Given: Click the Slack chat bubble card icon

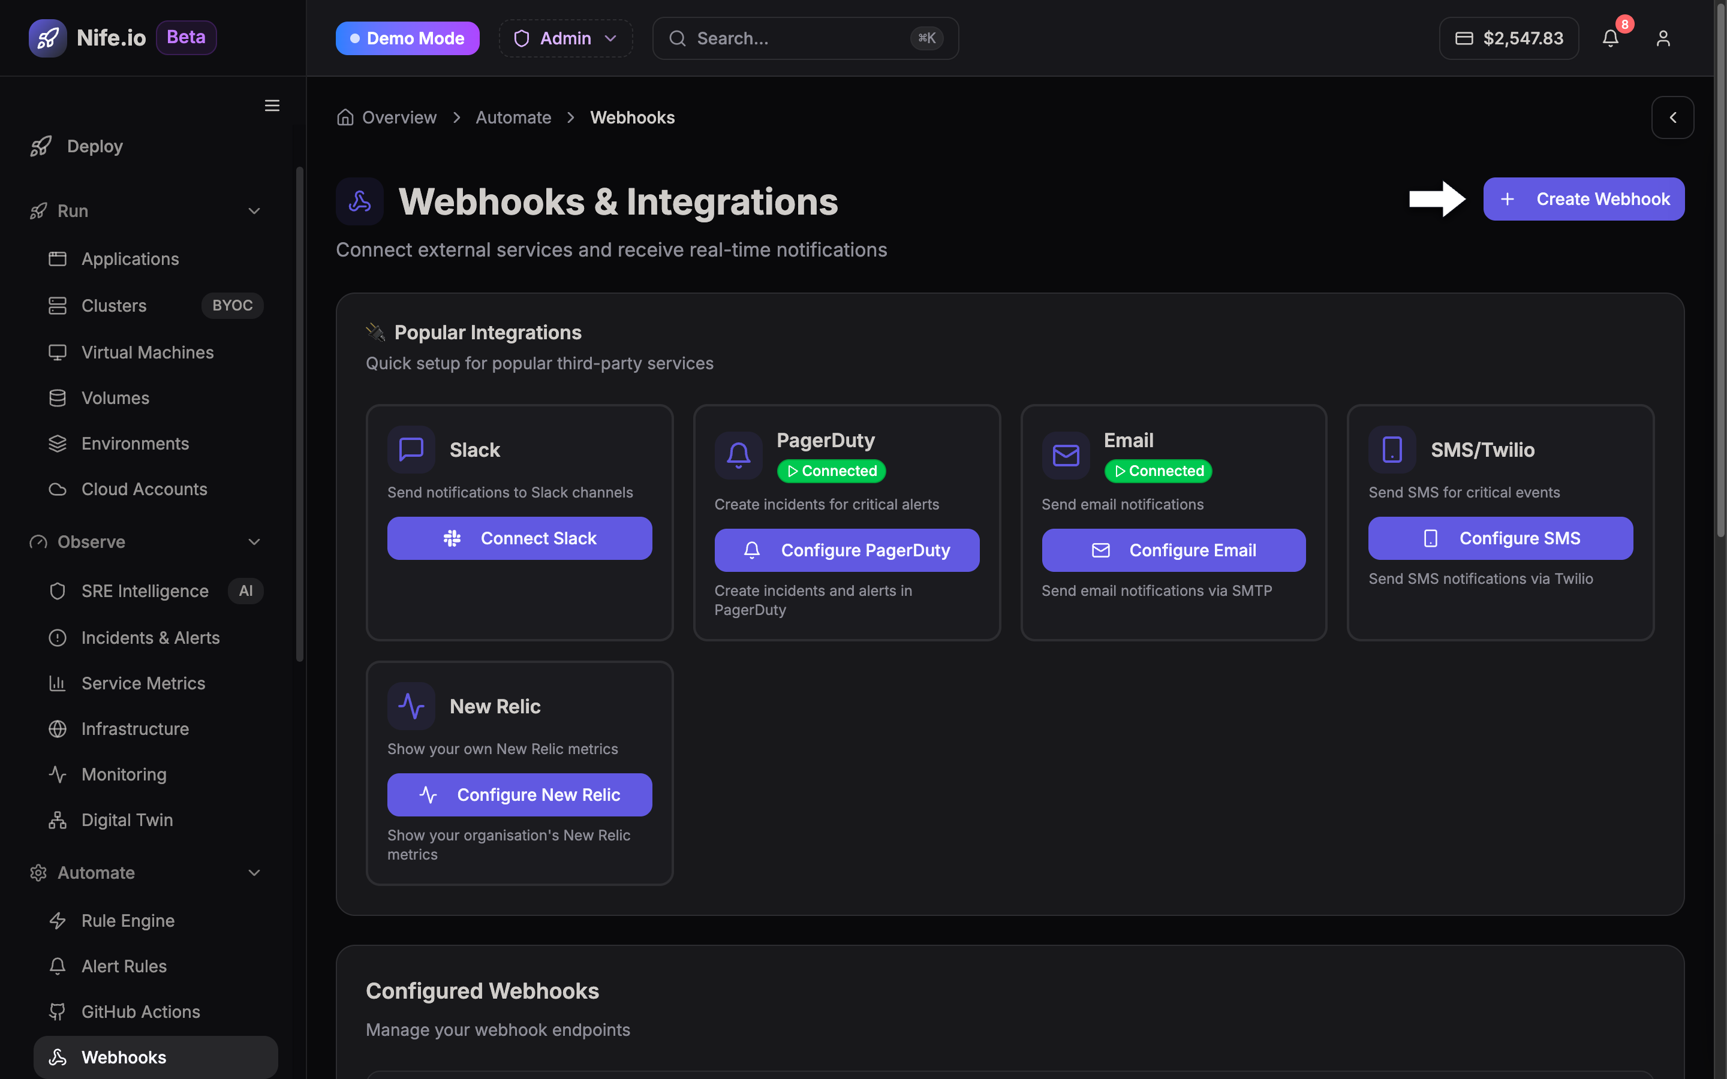Looking at the screenshot, I should [411, 450].
